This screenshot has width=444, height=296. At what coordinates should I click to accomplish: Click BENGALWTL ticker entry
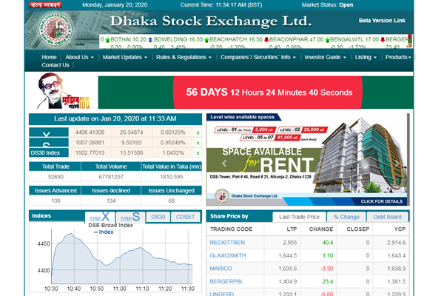point(354,39)
